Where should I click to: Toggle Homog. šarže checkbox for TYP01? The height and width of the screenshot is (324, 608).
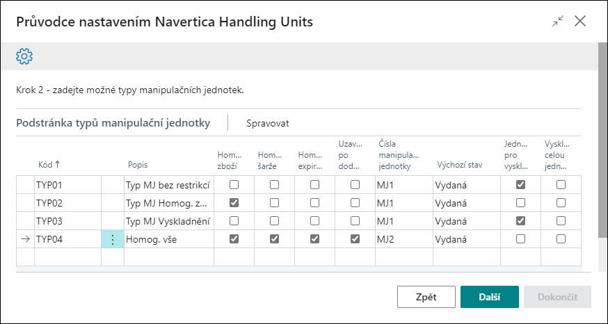pyautogui.click(x=275, y=185)
